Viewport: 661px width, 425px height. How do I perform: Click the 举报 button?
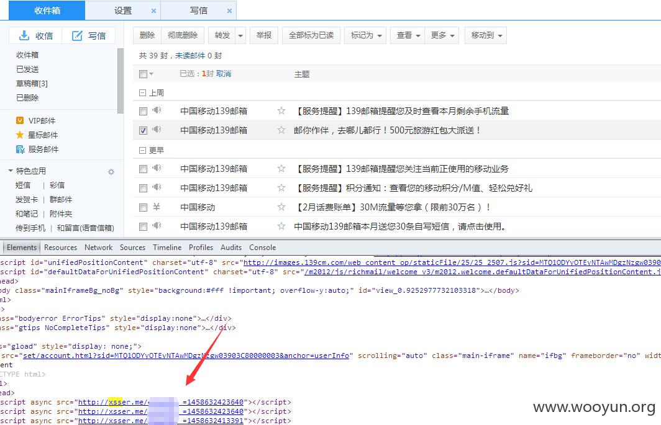coord(264,35)
